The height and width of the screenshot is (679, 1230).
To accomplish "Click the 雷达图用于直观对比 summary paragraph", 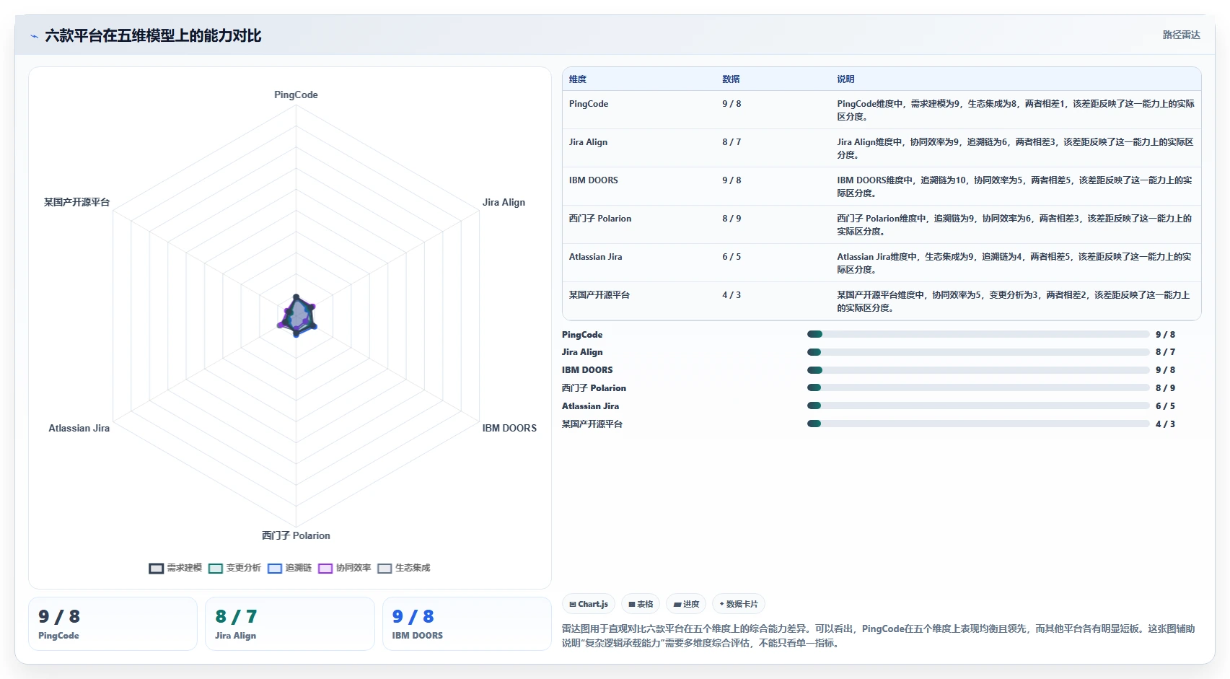I will coord(878,636).
